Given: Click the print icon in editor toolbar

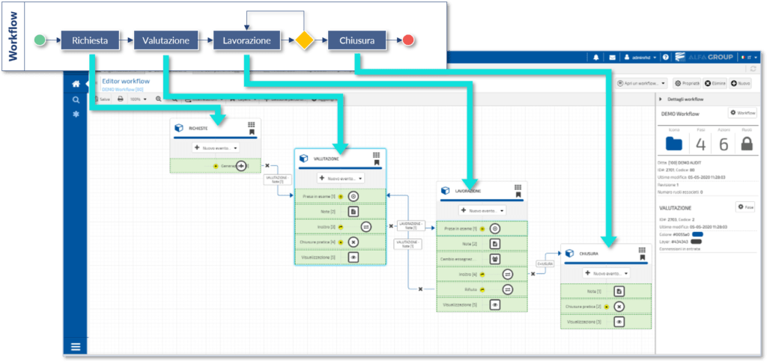Looking at the screenshot, I should (120, 99).
